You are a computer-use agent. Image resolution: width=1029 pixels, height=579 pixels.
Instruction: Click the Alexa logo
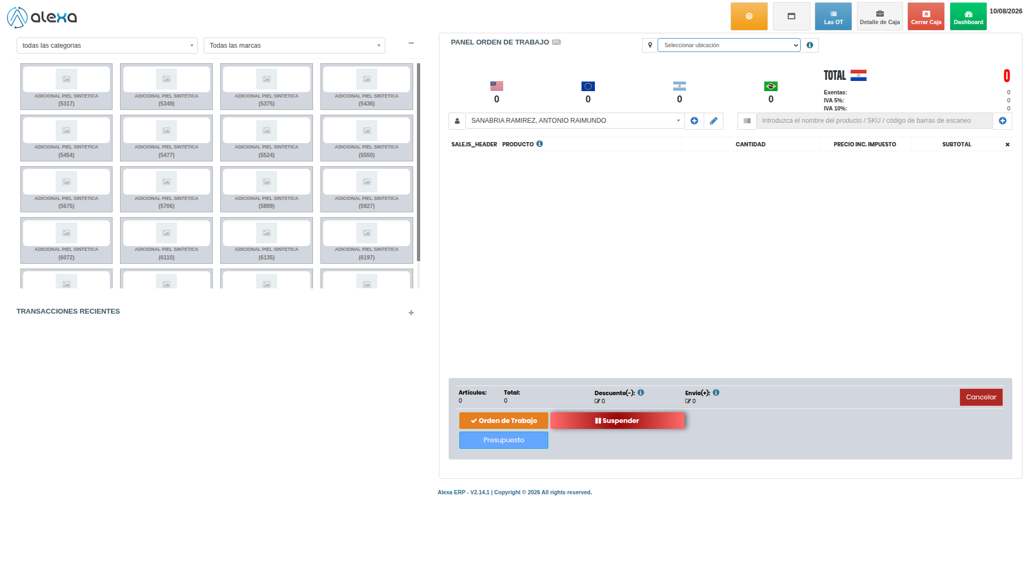point(42,17)
